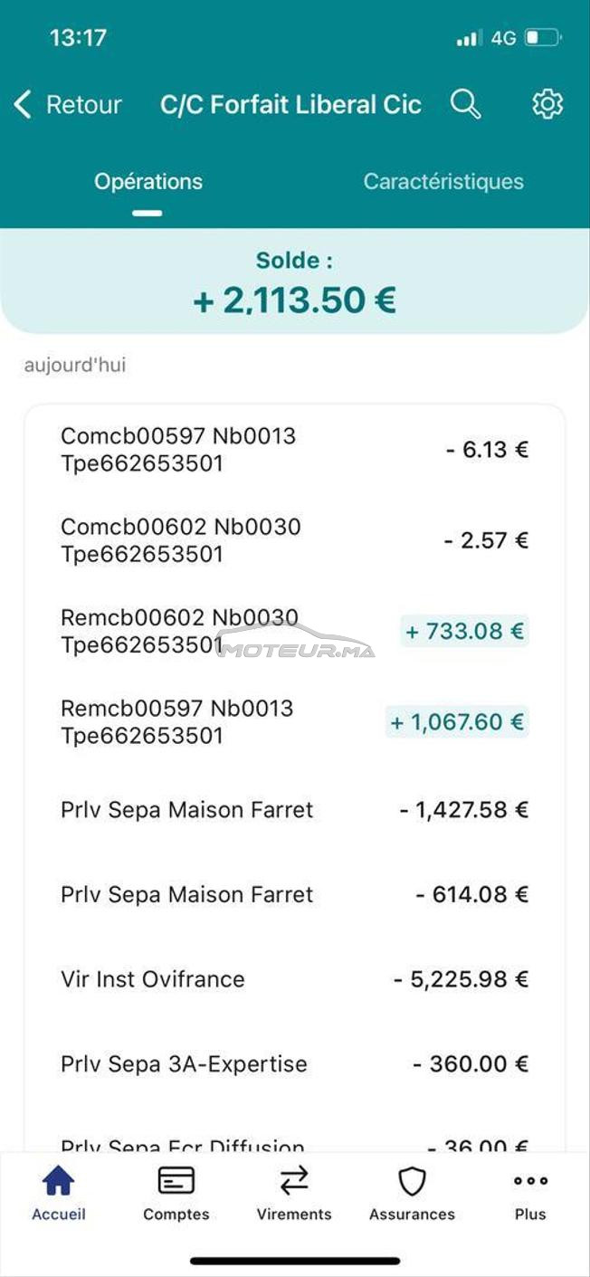This screenshot has width=590, height=1277.
Task: Open the Comcb00597 -6.13 € operation
Action: tap(295, 450)
